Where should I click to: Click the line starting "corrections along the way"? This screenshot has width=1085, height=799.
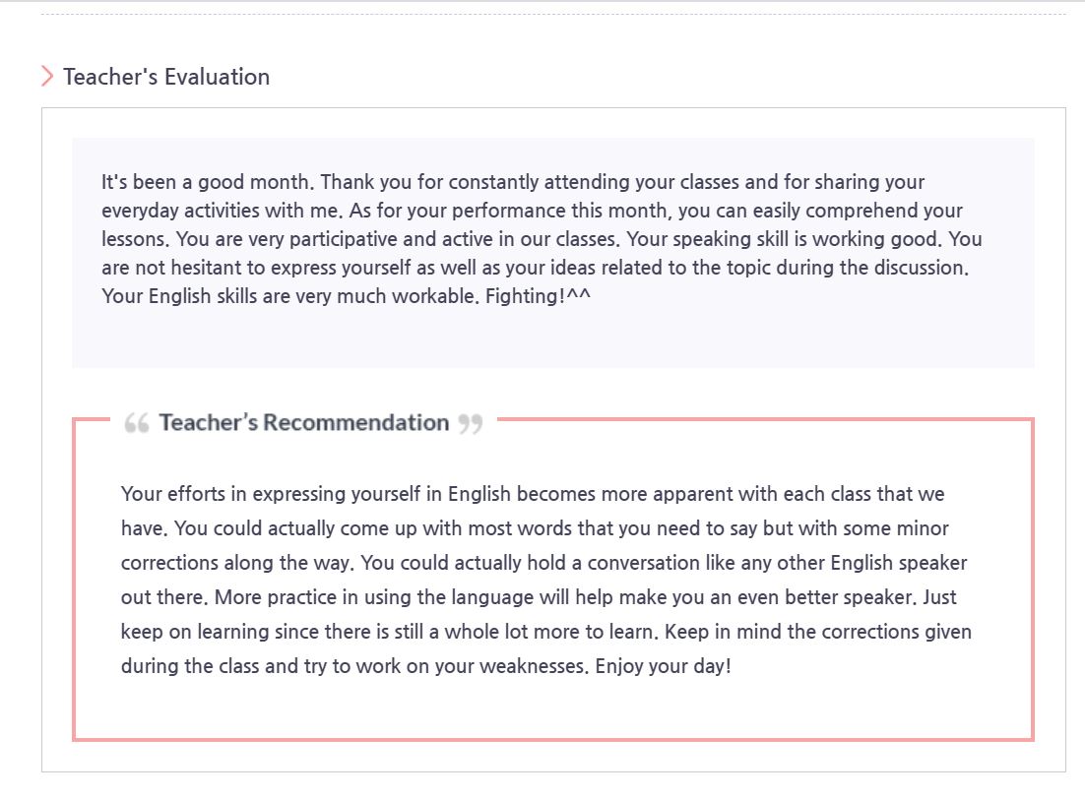(x=543, y=563)
